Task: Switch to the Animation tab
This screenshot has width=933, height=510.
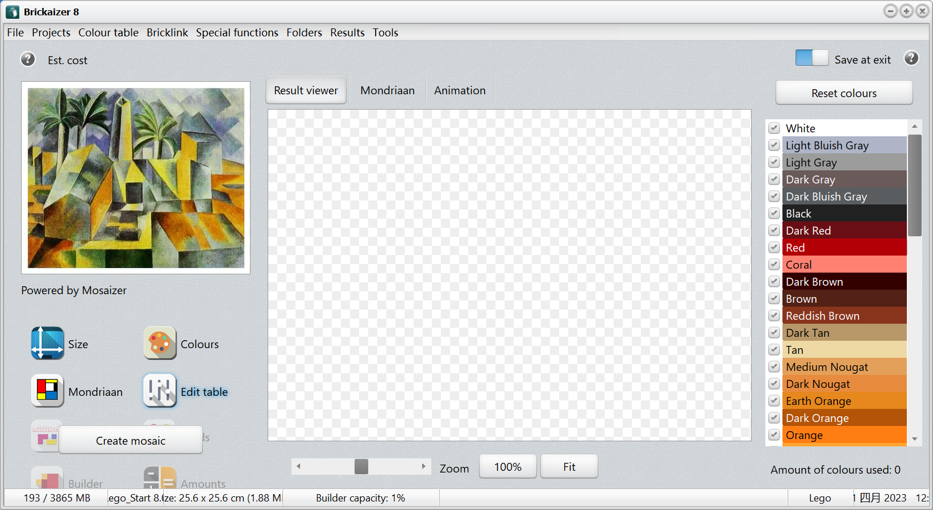Action: (460, 90)
